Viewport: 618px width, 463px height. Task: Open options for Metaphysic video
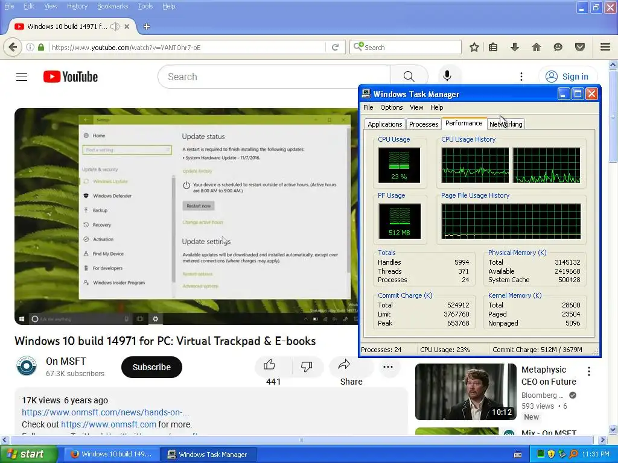pyautogui.click(x=588, y=371)
